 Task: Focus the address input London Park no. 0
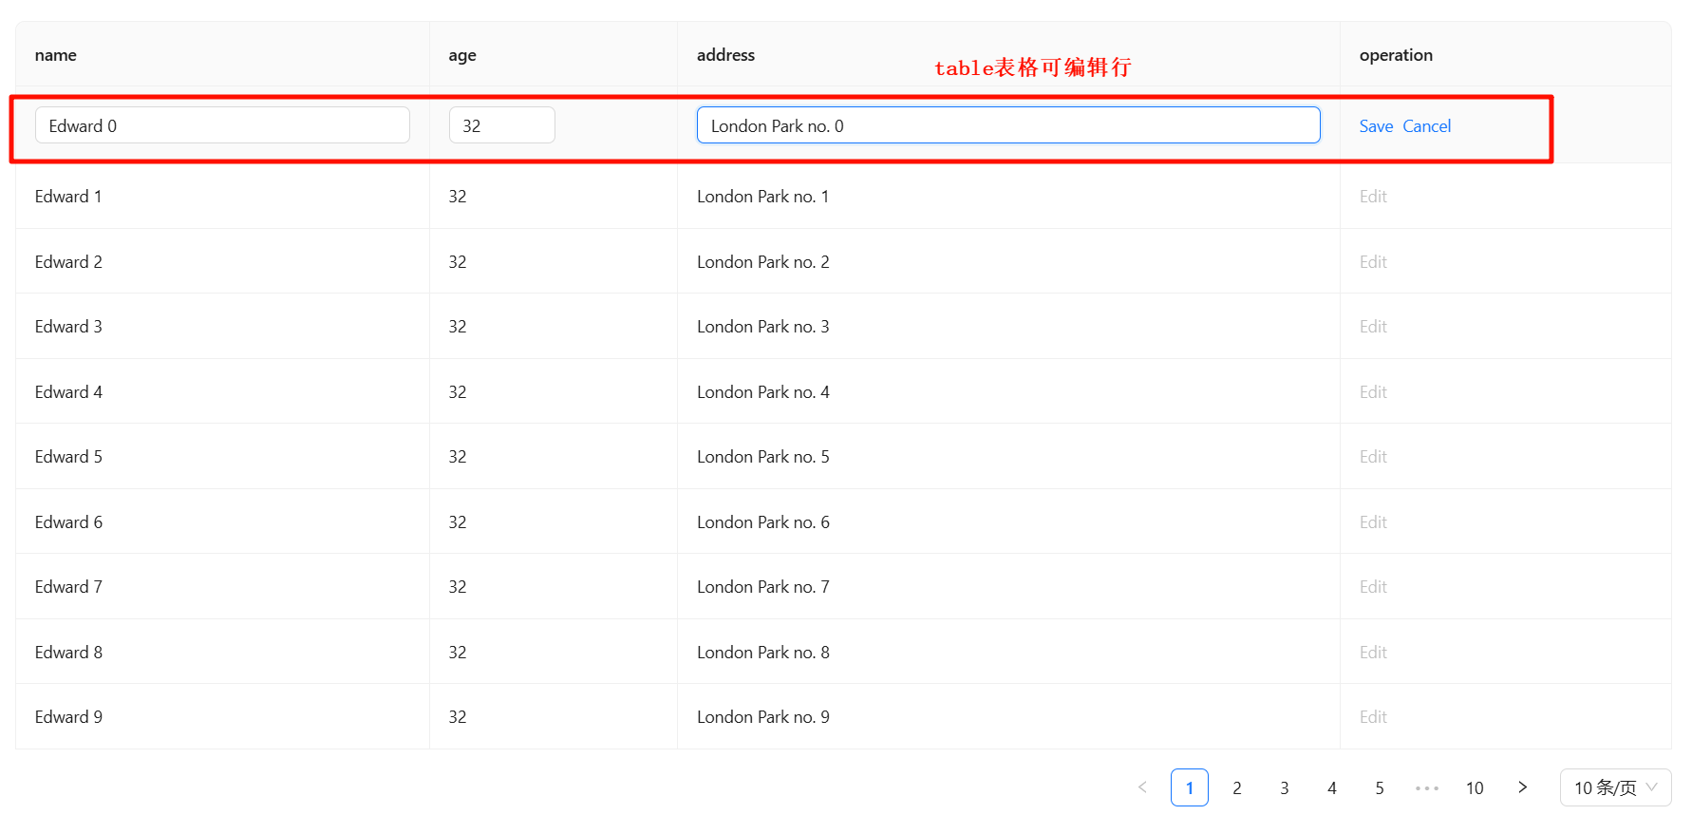pos(1007,125)
